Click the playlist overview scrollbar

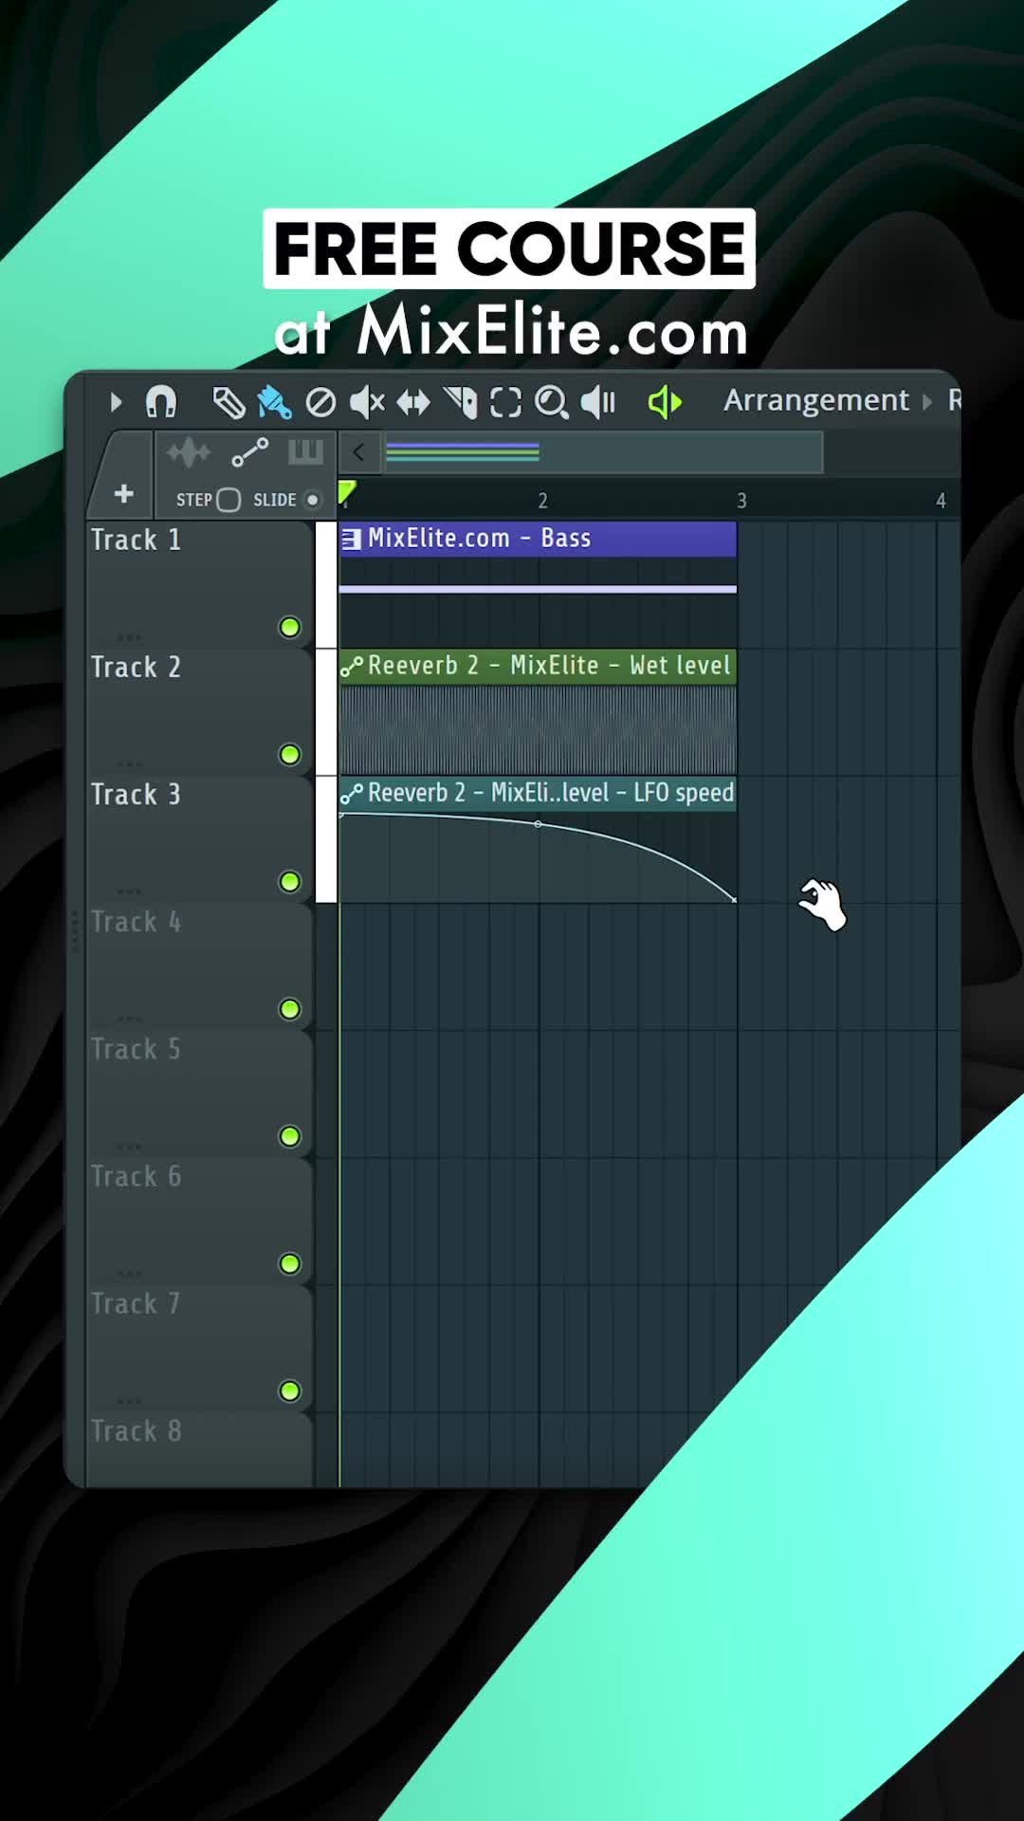603,452
